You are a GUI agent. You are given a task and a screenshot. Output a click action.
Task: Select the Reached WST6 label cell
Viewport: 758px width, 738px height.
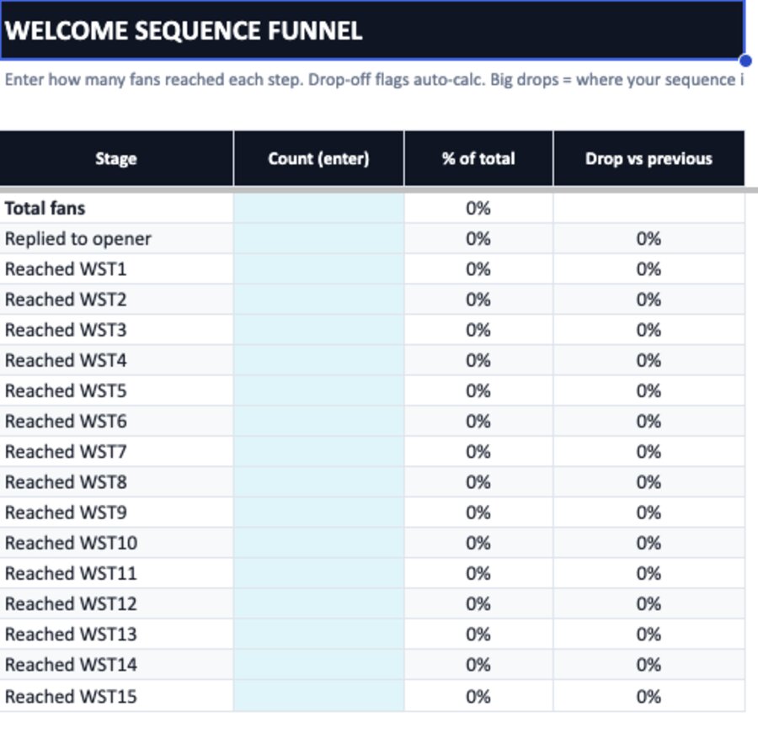point(116,421)
